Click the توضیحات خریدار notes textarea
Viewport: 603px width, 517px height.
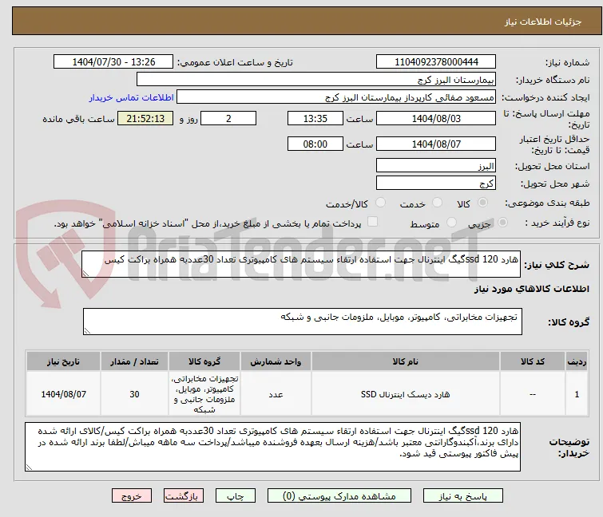272,447
